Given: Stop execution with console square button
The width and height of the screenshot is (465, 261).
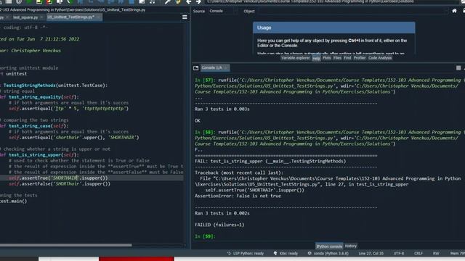Looking at the screenshot, I should coord(458,68).
